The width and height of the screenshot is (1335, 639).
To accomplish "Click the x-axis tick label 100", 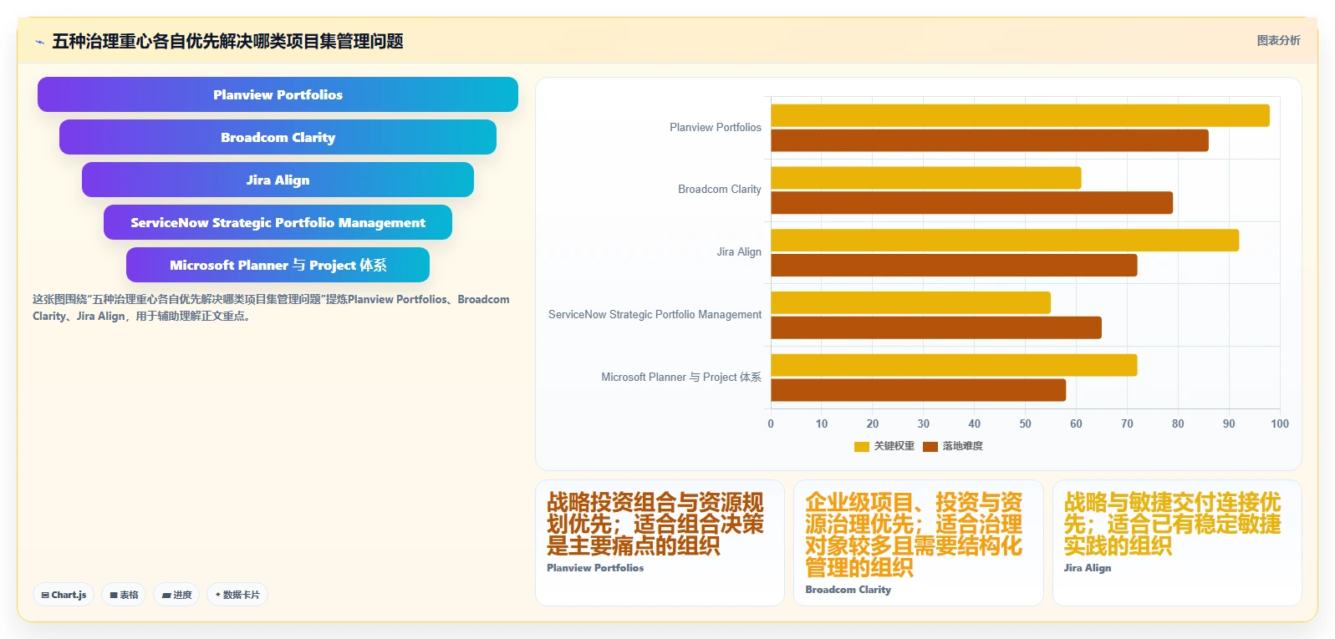I will pos(1279,424).
